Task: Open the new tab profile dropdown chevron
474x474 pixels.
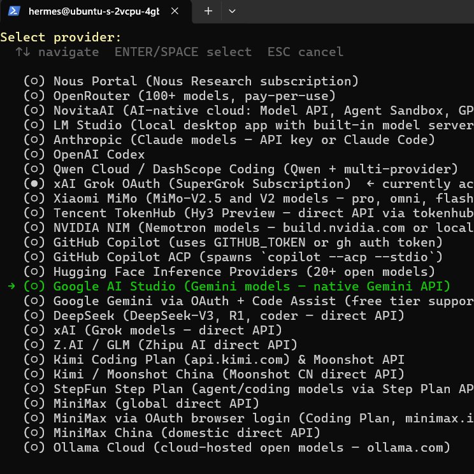Action: [232, 11]
